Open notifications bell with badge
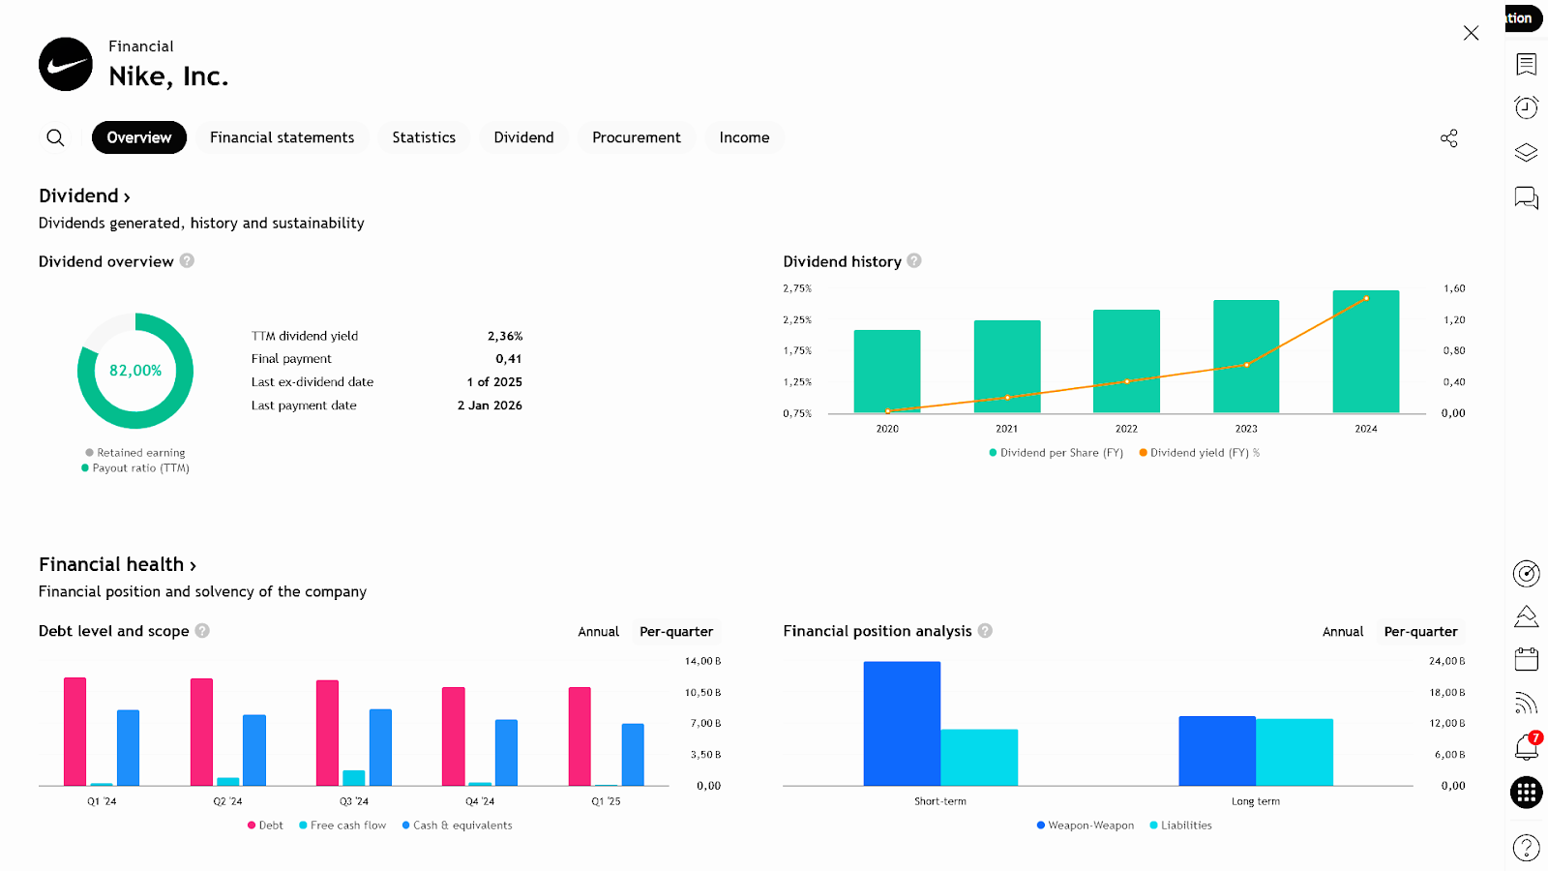 pyautogui.click(x=1526, y=746)
